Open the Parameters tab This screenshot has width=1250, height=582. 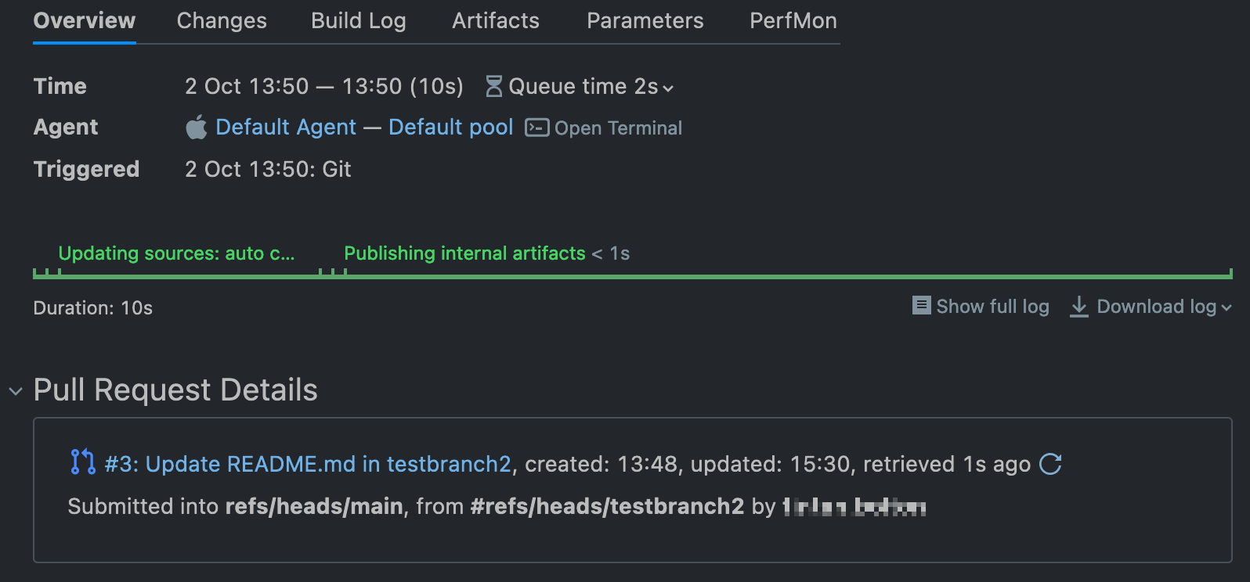coord(645,20)
